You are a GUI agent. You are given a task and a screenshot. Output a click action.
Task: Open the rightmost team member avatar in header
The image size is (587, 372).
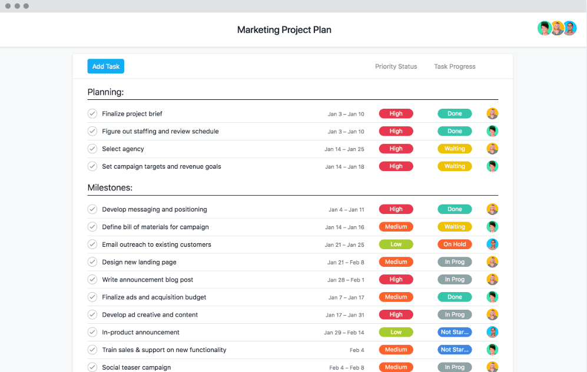coord(570,28)
